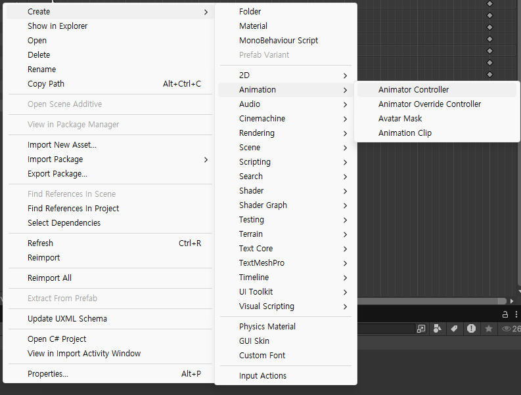
Task: Click the horizontal scrollbar in the timeline
Action: pos(432,301)
